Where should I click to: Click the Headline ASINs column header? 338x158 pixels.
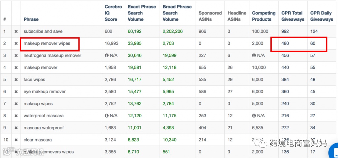pyautogui.click(x=237, y=16)
